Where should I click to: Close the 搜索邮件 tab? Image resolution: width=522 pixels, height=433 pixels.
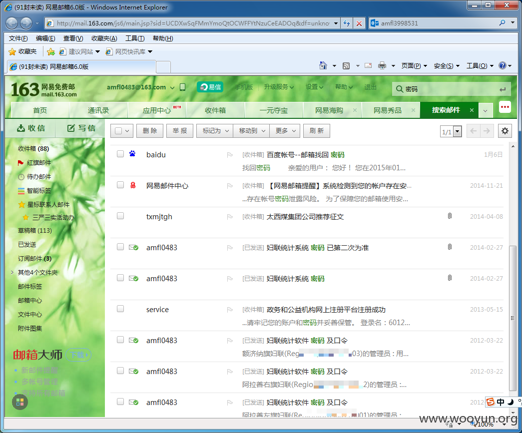pos(472,110)
